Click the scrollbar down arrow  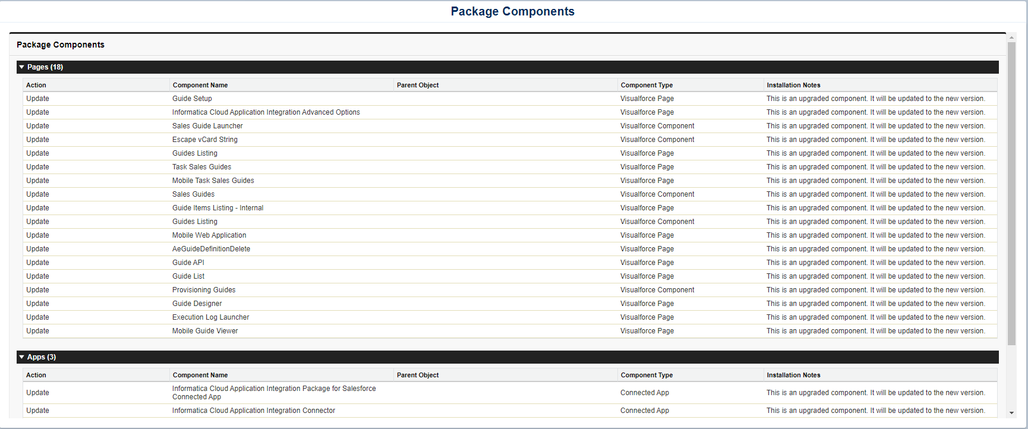[1012, 413]
